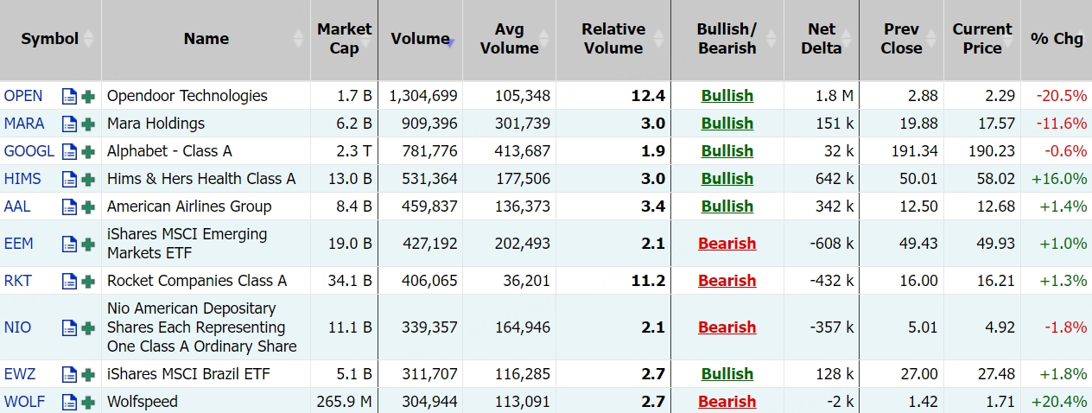
Task: Sort table by Name column header
Action: tap(206, 39)
